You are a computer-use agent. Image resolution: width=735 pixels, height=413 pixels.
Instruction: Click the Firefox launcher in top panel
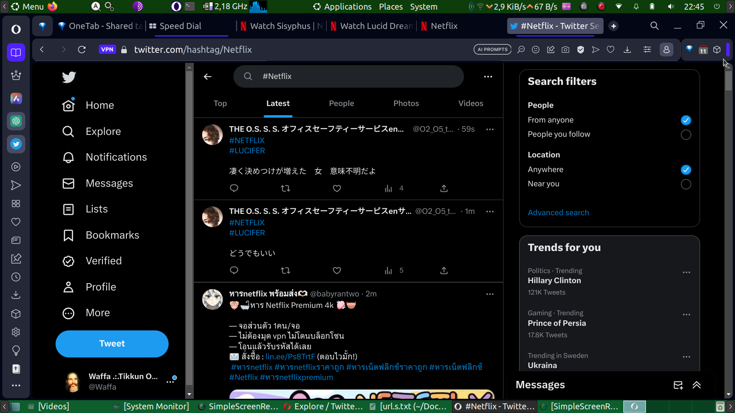coord(52,6)
